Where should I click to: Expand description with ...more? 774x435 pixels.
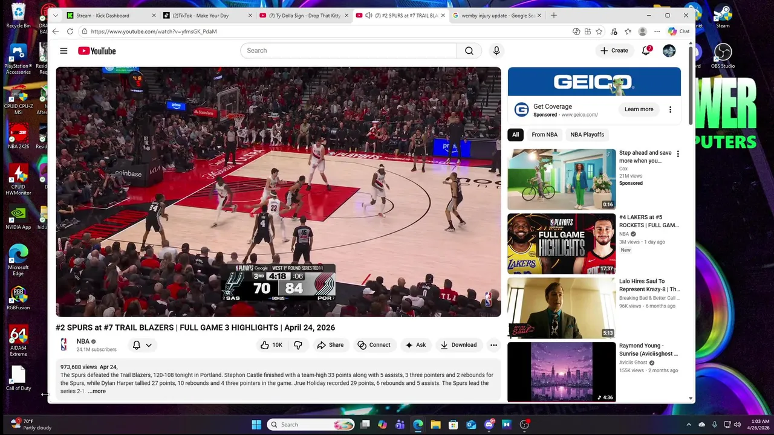pyautogui.click(x=97, y=391)
